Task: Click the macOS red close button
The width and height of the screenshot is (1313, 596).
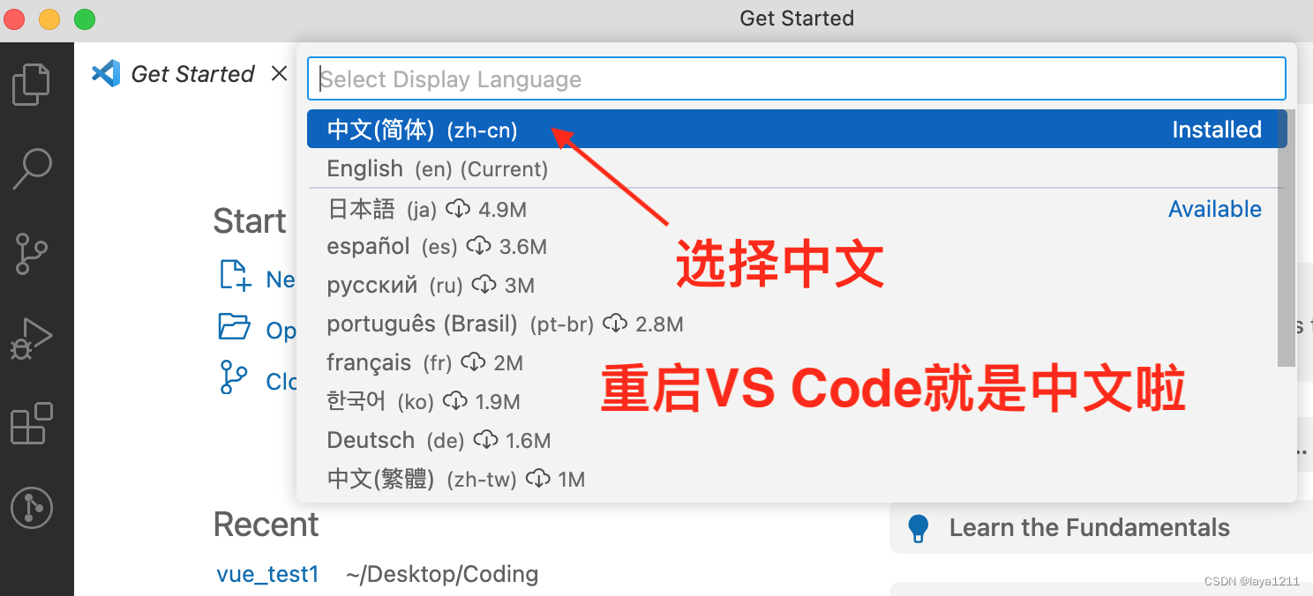Action: [15, 19]
